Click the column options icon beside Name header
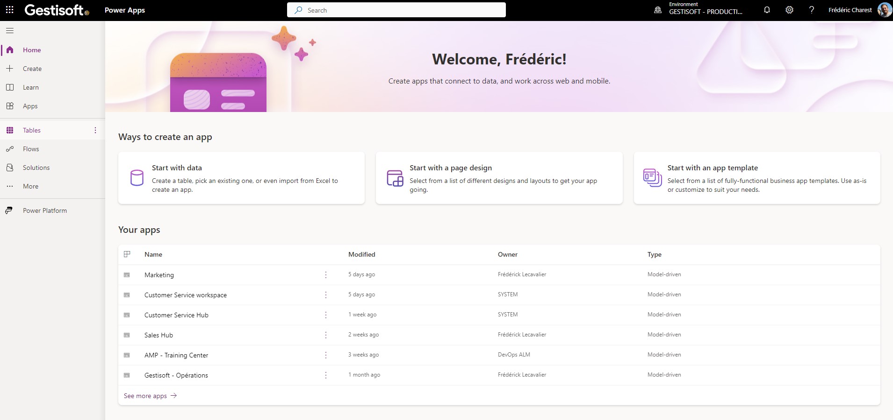Viewport: 893px width, 420px height. [127, 254]
